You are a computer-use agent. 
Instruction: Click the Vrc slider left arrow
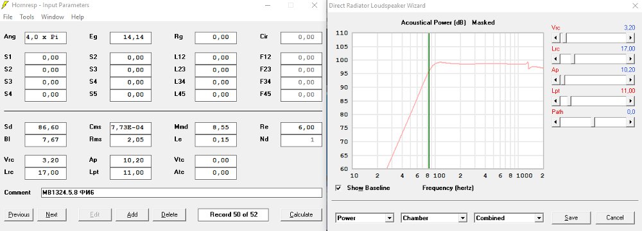coord(555,38)
